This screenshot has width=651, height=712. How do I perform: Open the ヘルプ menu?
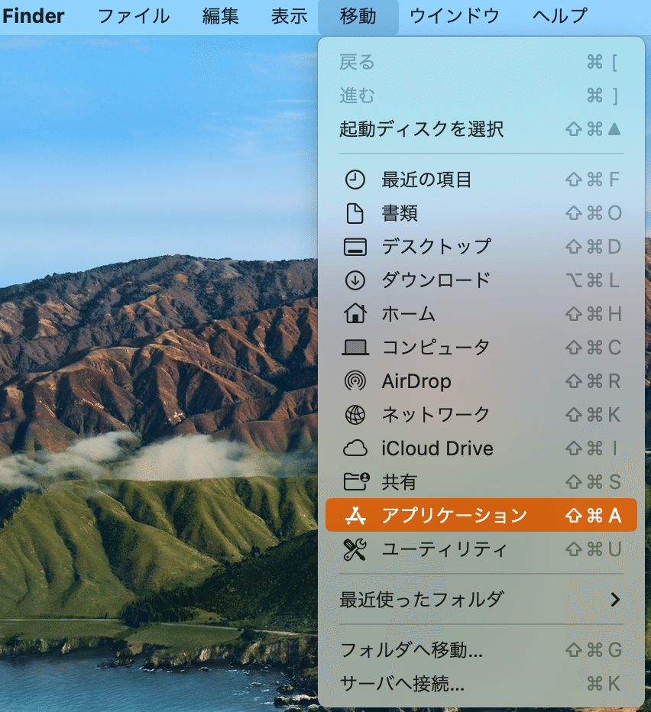click(x=559, y=16)
